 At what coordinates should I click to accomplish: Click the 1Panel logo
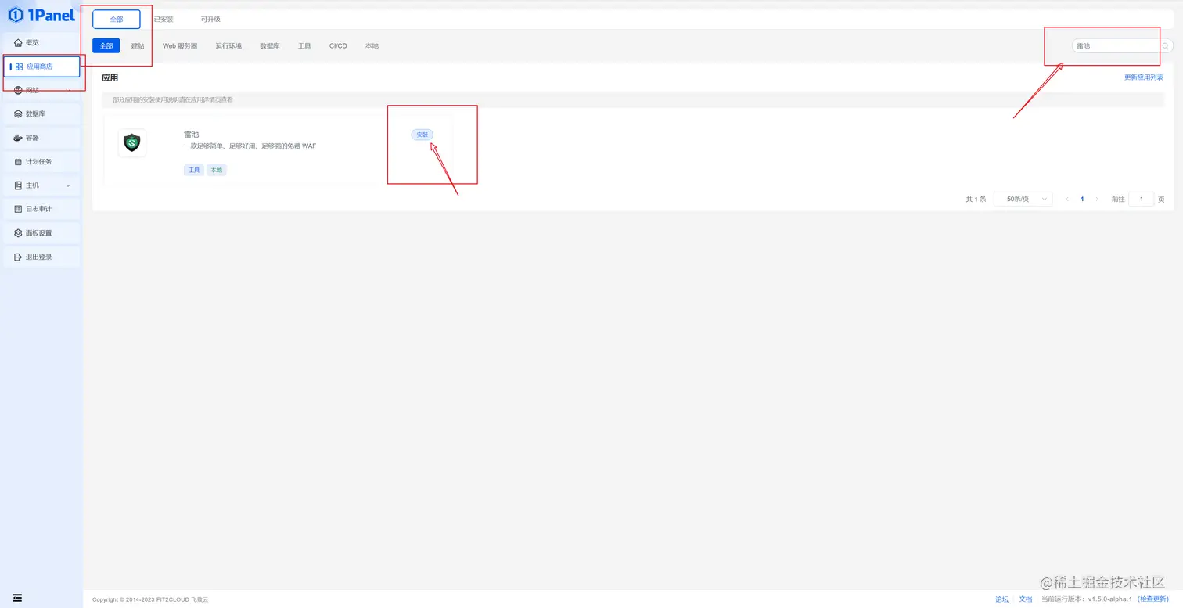41,15
